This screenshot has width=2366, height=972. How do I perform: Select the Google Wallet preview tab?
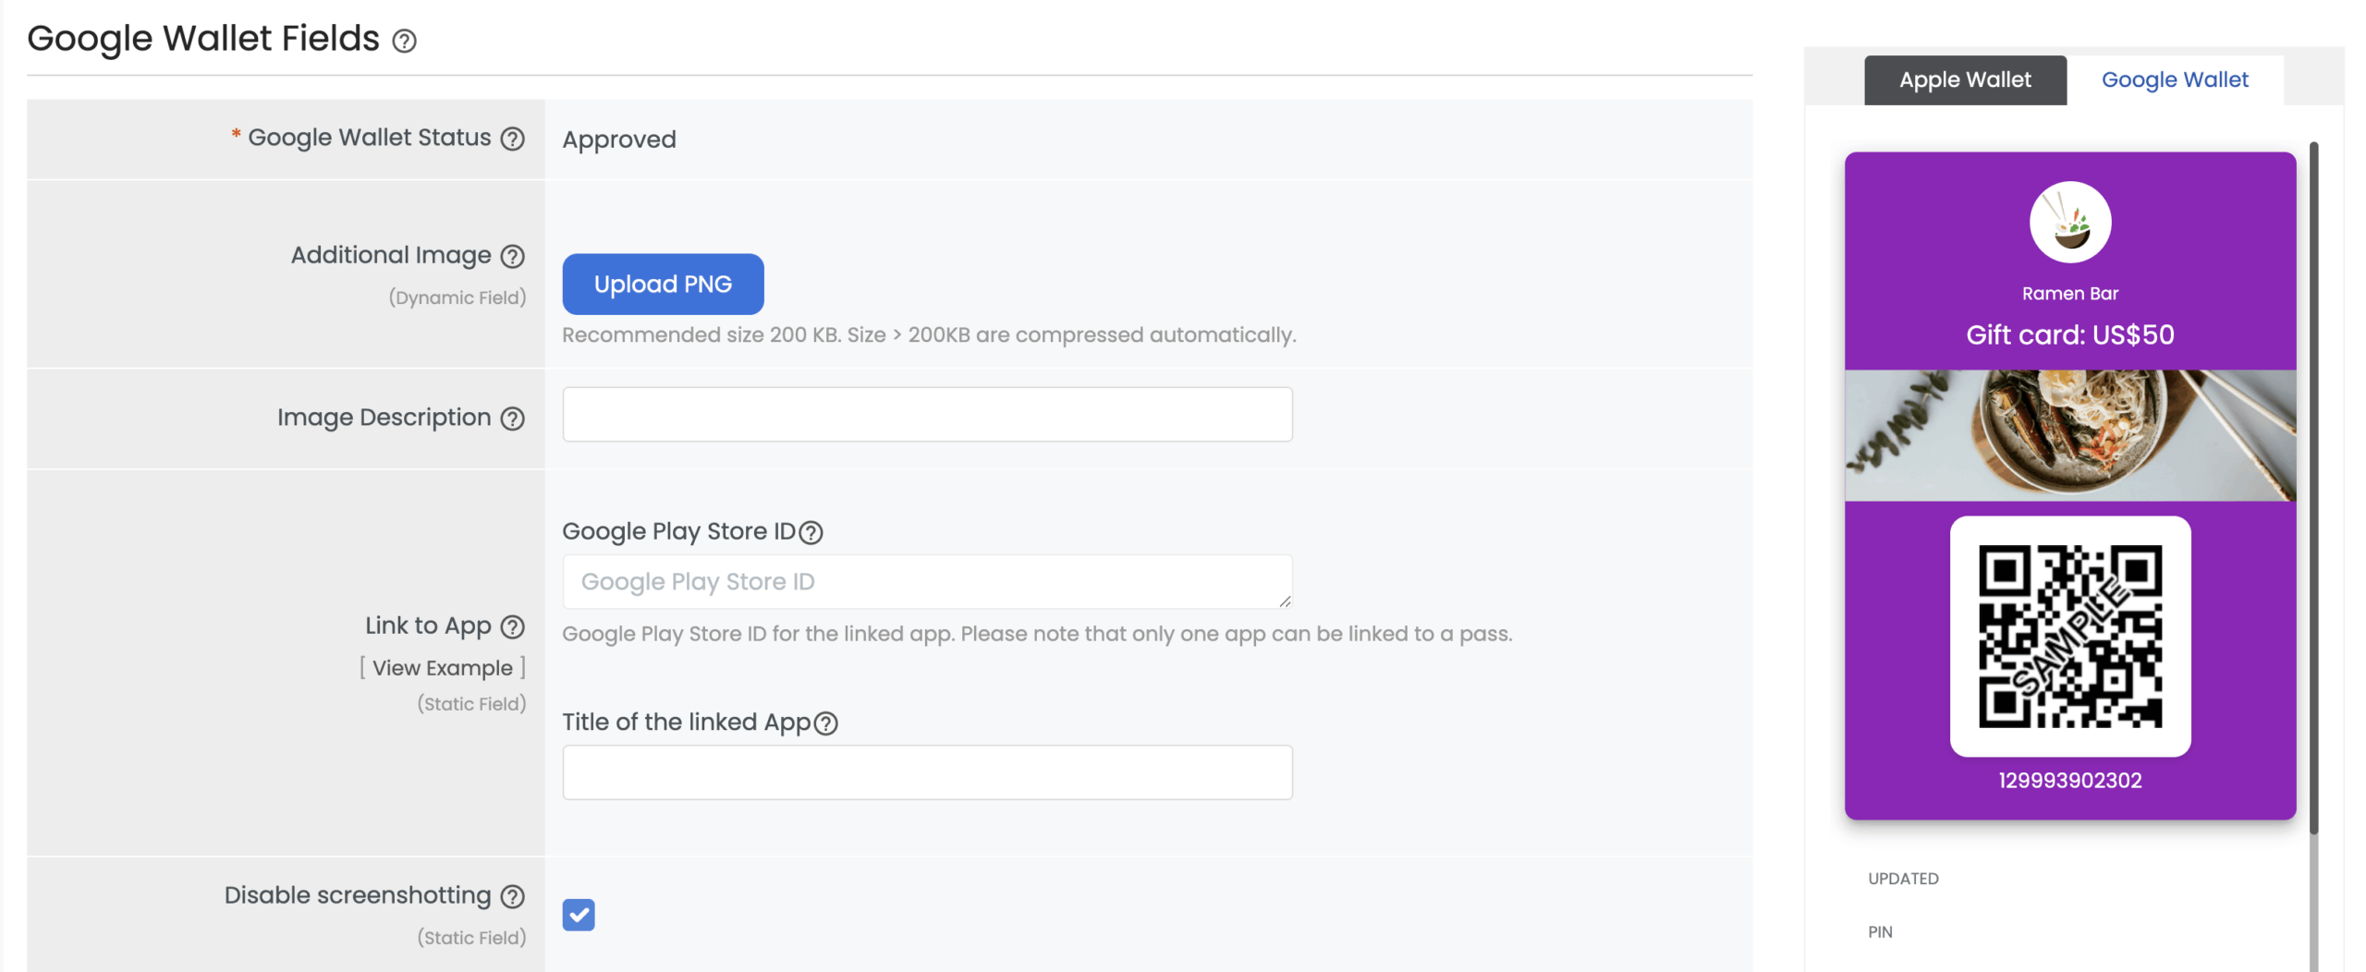2175,79
